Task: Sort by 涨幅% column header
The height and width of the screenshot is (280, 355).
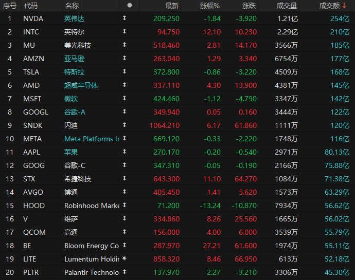Action: [209, 6]
